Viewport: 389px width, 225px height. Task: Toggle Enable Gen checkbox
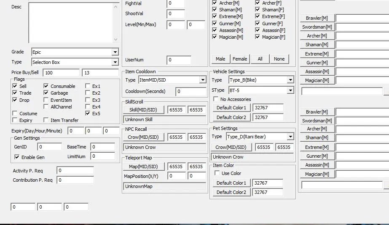17,157
